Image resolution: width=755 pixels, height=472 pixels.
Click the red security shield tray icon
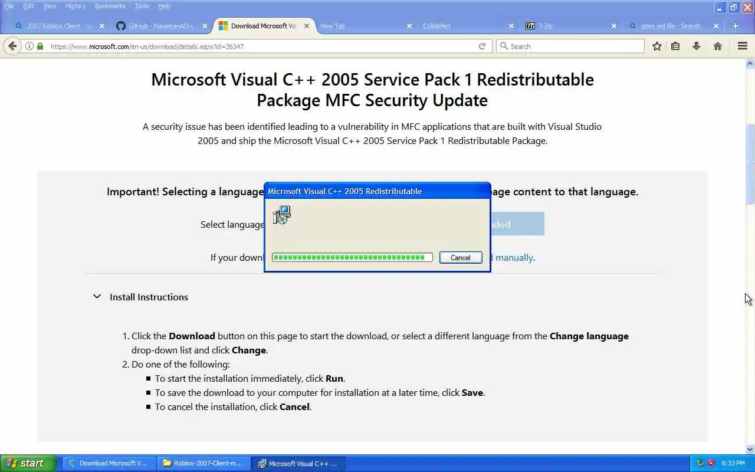coord(711,463)
